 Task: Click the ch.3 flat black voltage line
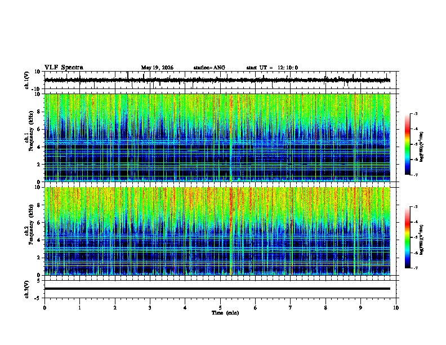click(x=217, y=289)
